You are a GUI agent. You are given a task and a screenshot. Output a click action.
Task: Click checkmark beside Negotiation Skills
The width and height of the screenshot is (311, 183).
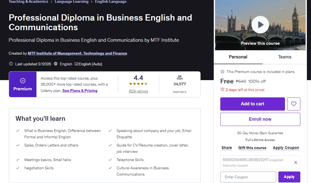pos(18,168)
